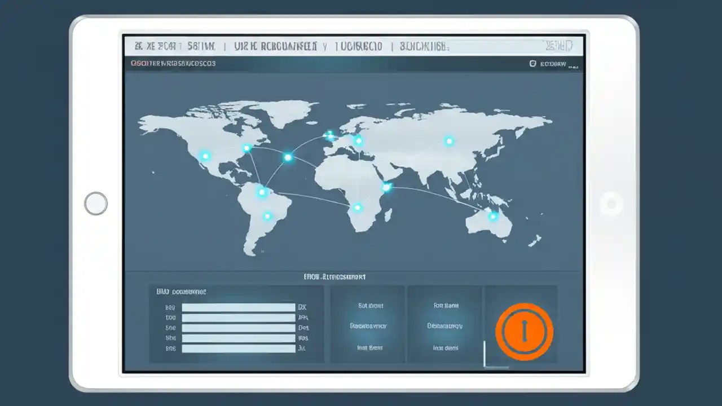Adjust the topmost horizontal progress bar

pyautogui.click(x=238, y=307)
